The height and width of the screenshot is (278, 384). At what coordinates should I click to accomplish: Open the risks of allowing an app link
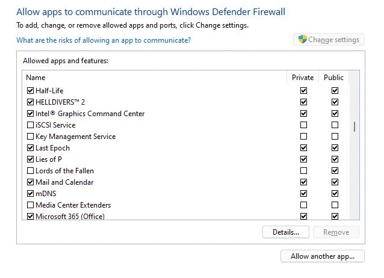point(104,40)
